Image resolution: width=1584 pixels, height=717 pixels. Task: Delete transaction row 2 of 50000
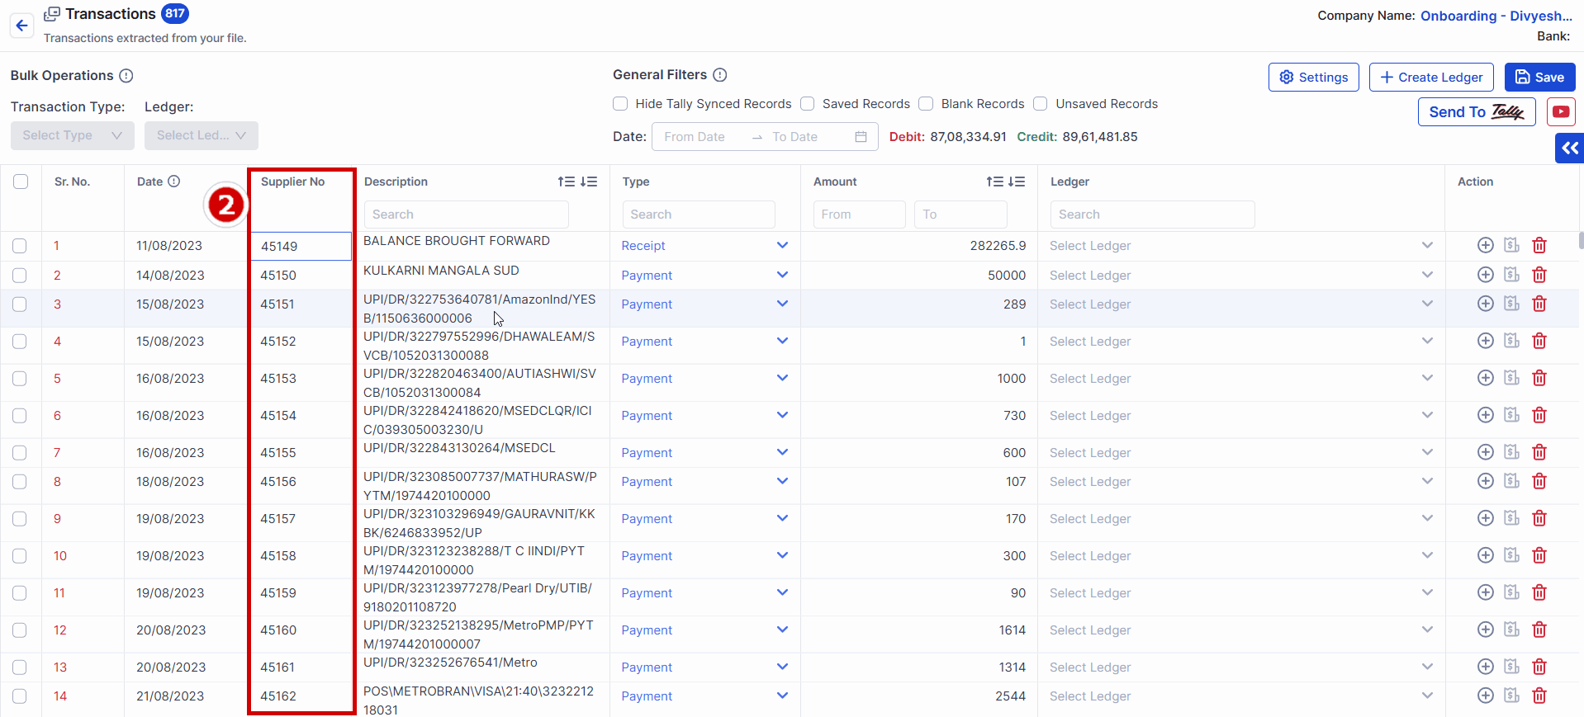(x=1539, y=275)
